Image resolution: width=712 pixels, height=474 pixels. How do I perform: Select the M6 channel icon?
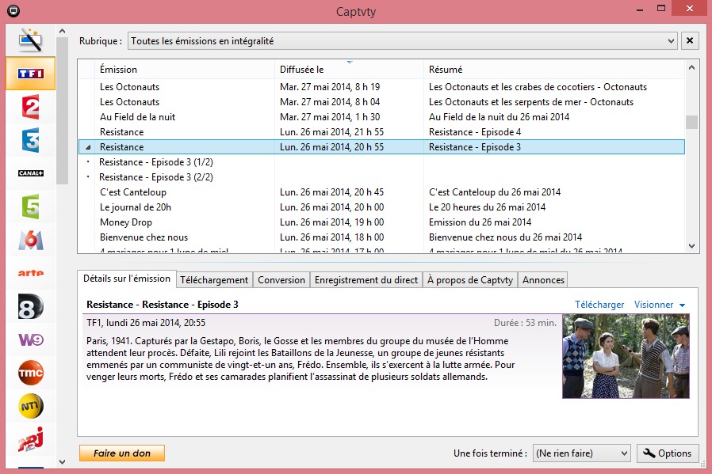coord(30,240)
